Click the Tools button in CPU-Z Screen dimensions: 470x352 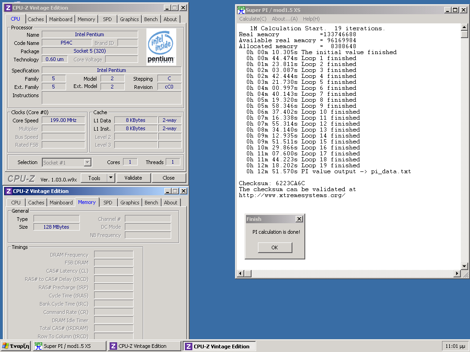95,178
